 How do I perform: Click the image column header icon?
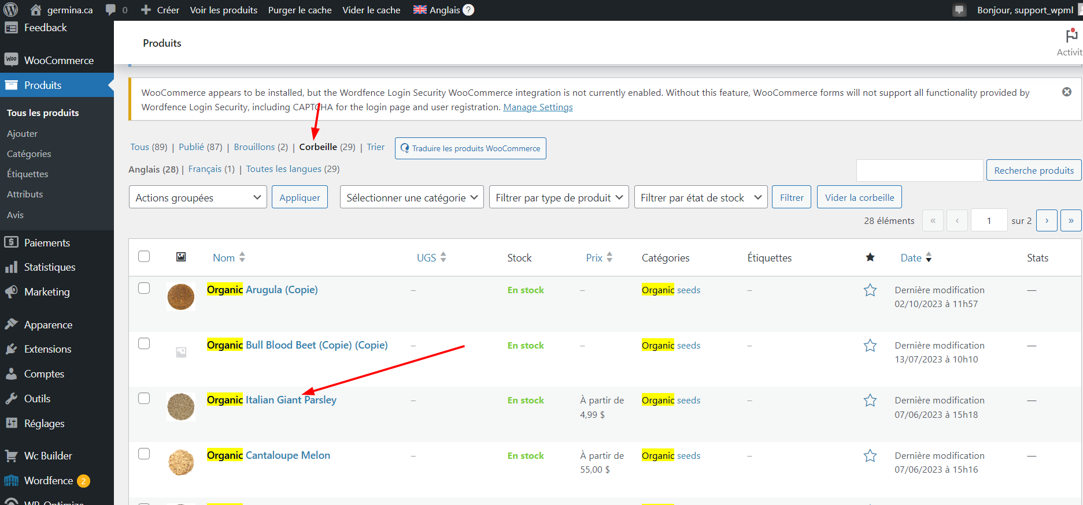pos(181,257)
